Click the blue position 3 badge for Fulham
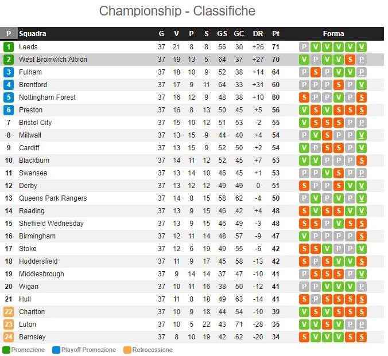Image resolution: width=388 pixels, height=356 pixels. 9,72
